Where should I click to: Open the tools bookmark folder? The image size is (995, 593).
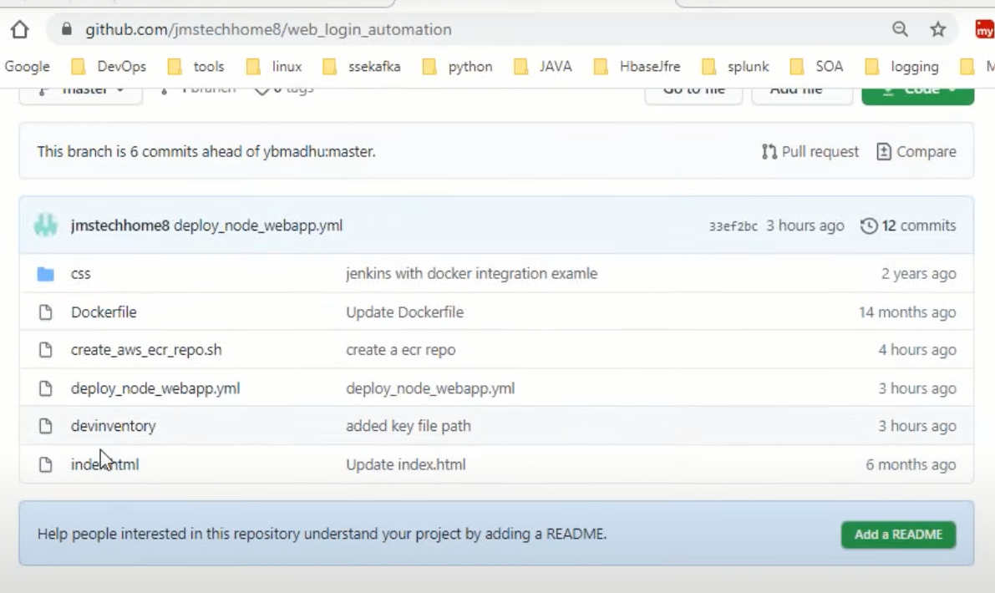point(196,67)
